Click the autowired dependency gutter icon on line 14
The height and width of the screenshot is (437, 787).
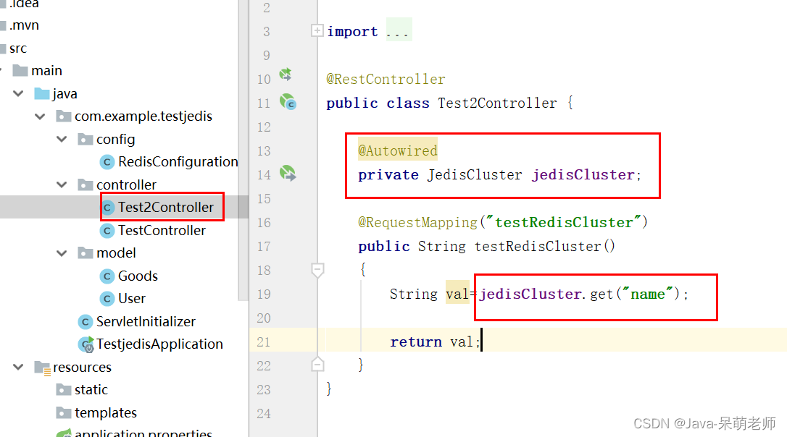coord(288,174)
